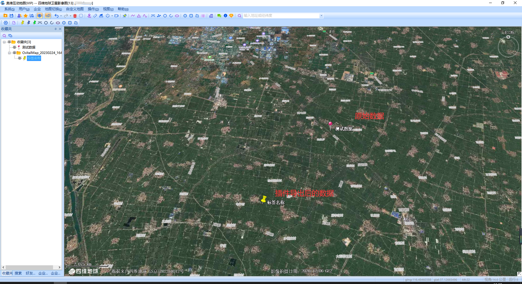522x284 pixels.
Task: Click the favorites panel horizontal scrollbar
Action: click(x=29, y=267)
